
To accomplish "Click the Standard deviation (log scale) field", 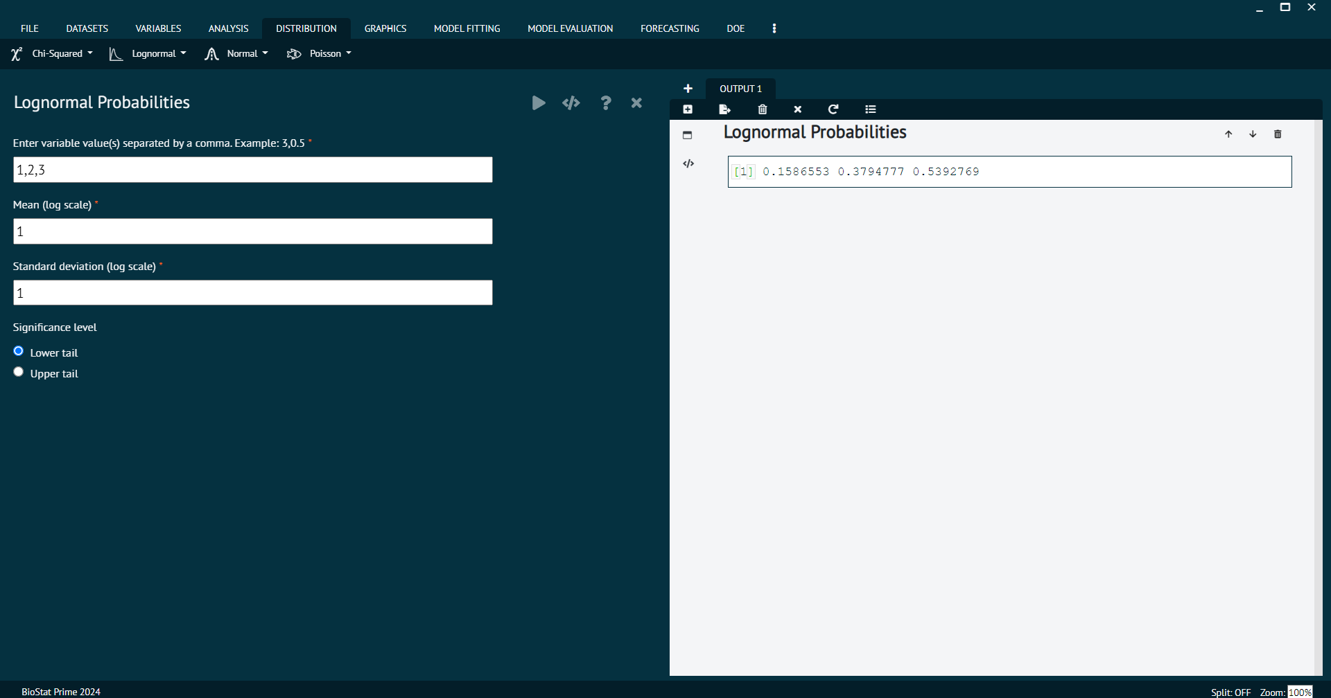I will (x=253, y=292).
